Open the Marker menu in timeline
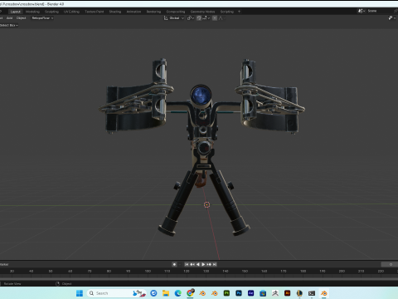 coord(4,264)
